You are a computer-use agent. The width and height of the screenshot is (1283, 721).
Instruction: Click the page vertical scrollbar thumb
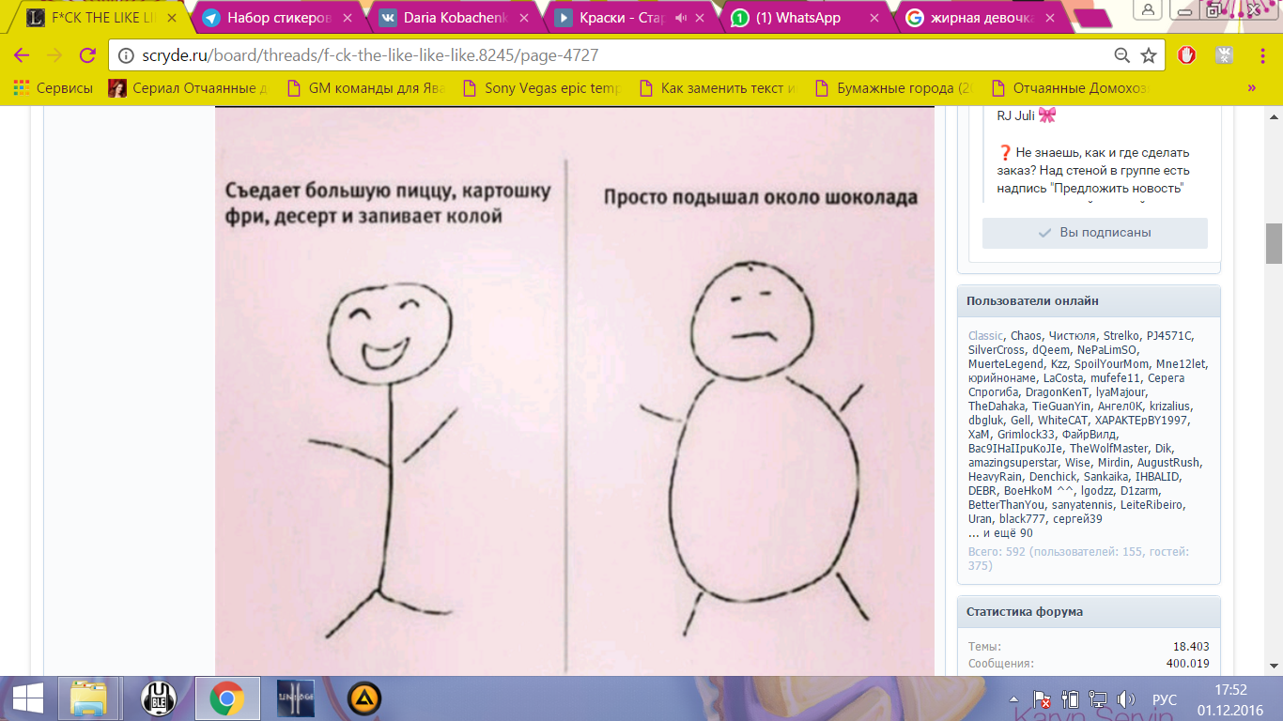[x=1274, y=244]
